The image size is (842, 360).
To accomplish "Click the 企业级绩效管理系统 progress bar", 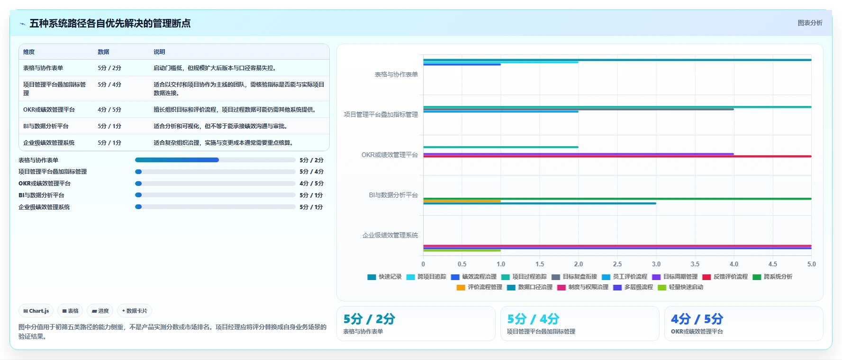I will point(215,207).
